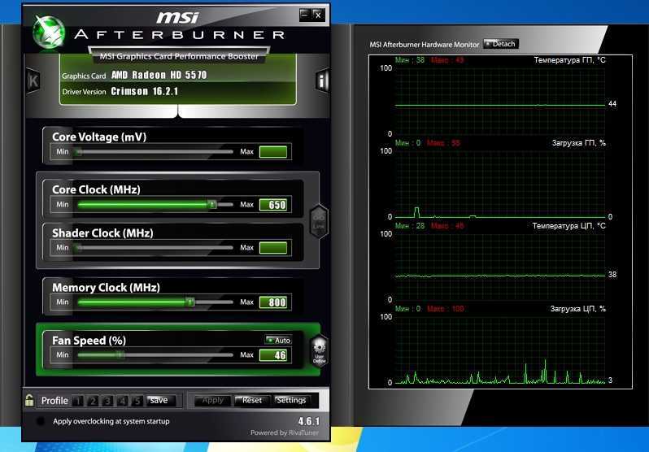Click the 'Crimson 16.2.1' driver version text
The height and width of the screenshot is (452, 649).
click(145, 91)
